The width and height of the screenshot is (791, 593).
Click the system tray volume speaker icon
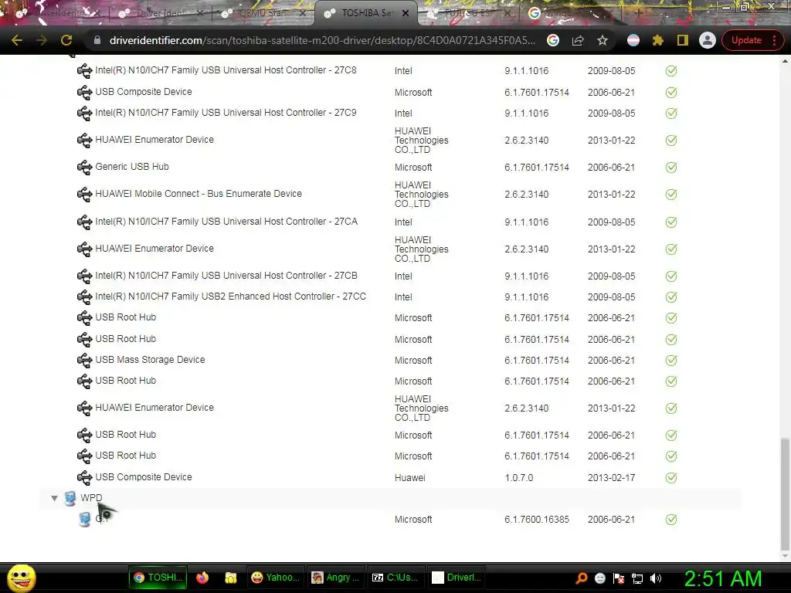[x=656, y=578]
